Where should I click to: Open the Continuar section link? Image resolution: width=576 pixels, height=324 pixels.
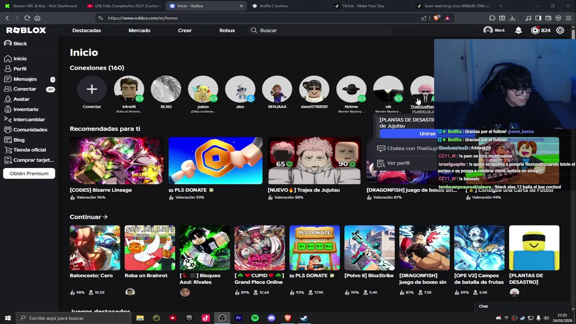pyautogui.click(x=89, y=217)
